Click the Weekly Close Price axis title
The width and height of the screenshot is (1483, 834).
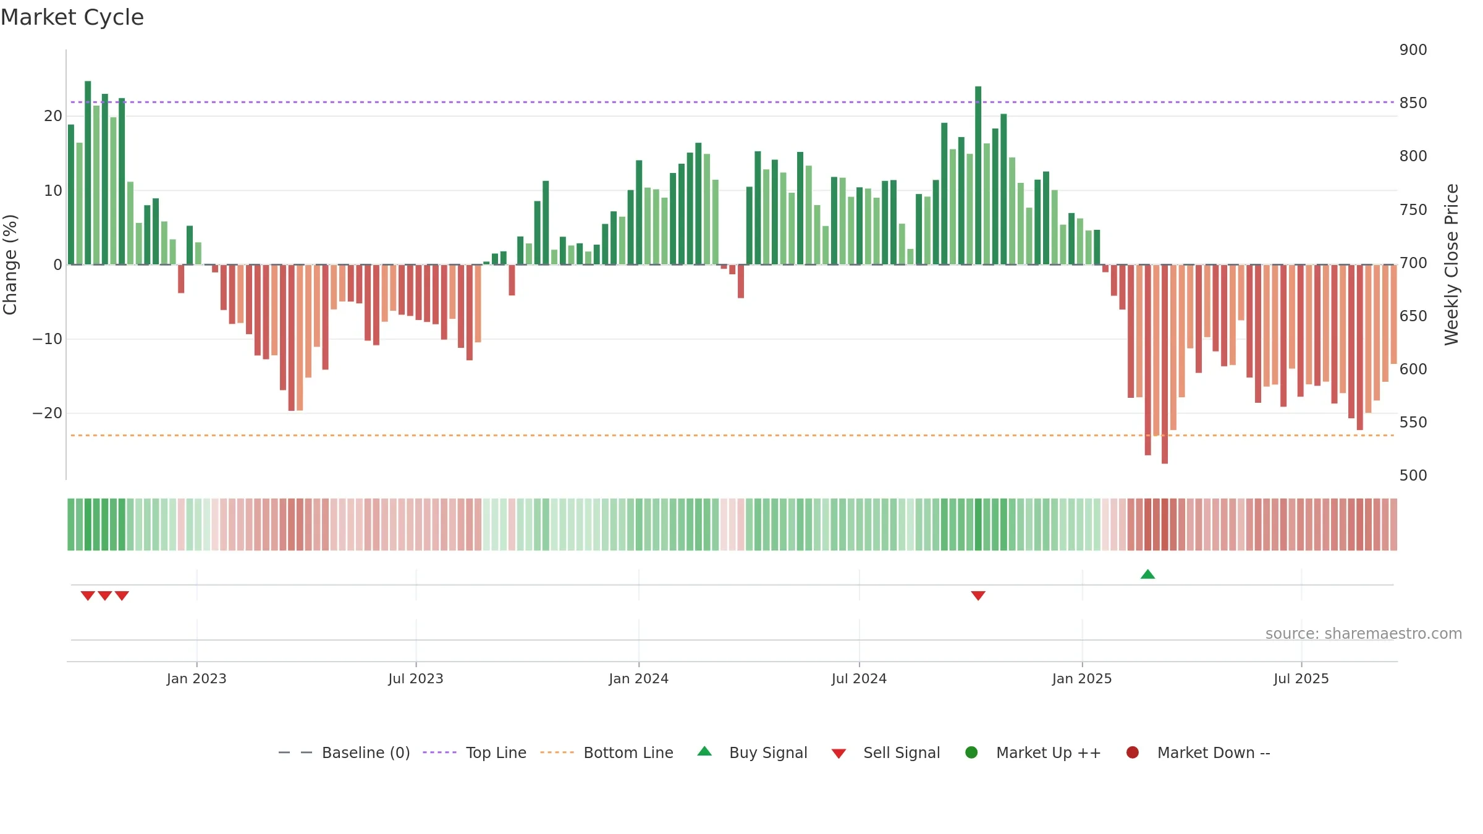(1451, 264)
